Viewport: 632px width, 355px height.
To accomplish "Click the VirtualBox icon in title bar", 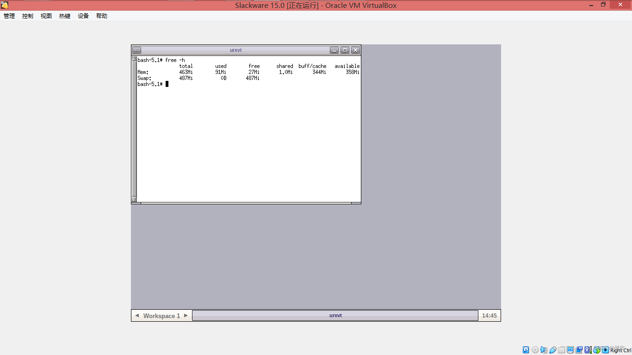I will click(5, 5).
